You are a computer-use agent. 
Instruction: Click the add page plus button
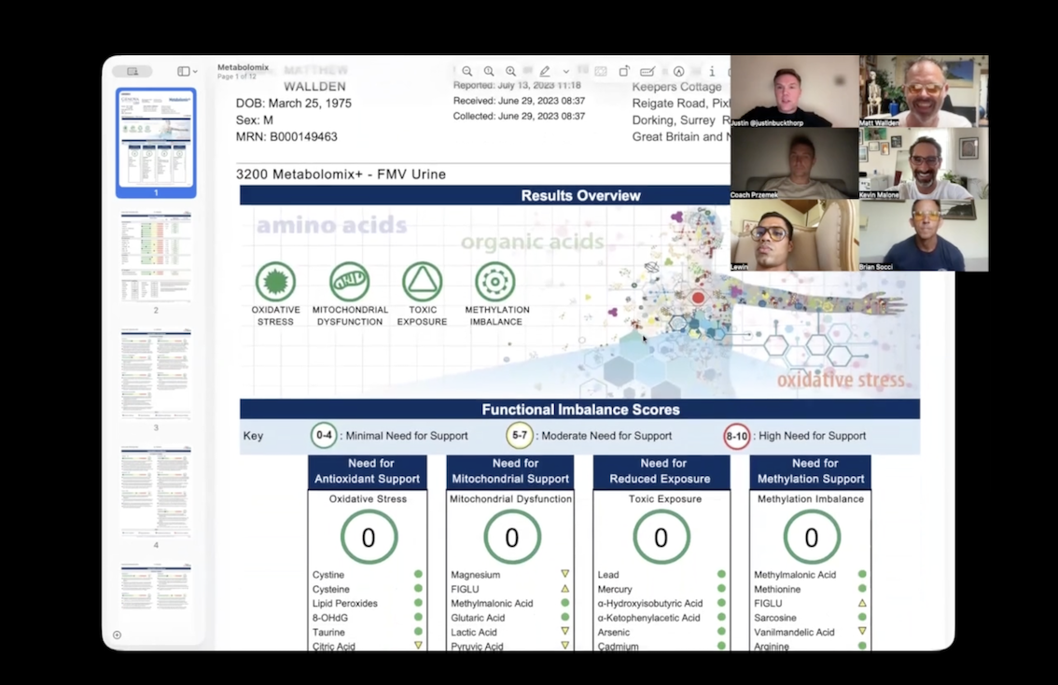(x=117, y=635)
